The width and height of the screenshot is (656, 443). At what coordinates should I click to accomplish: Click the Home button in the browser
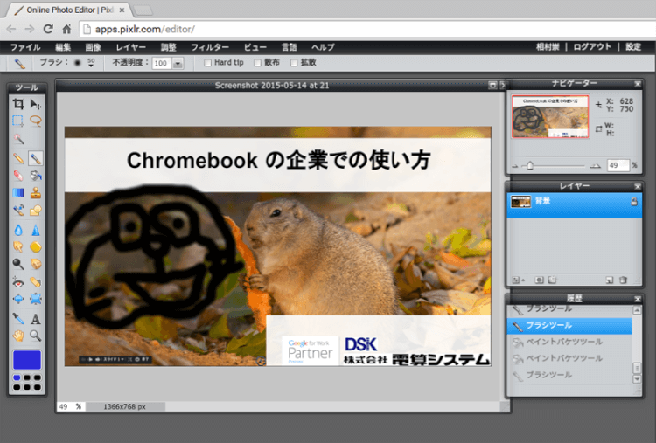[x=66, y=29]
